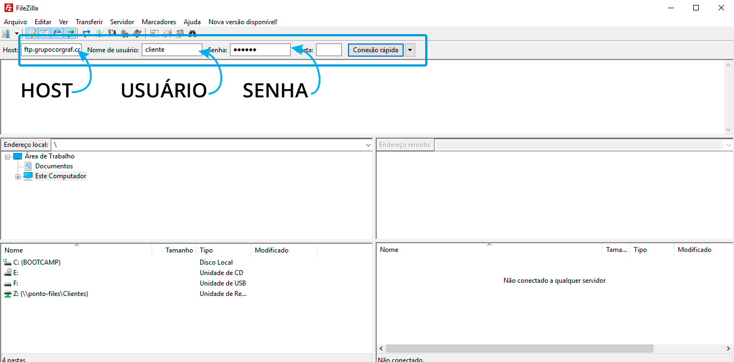Open the Transferir menu
Image resolution: width=734 pixels, height=362 pixels.
89,22
